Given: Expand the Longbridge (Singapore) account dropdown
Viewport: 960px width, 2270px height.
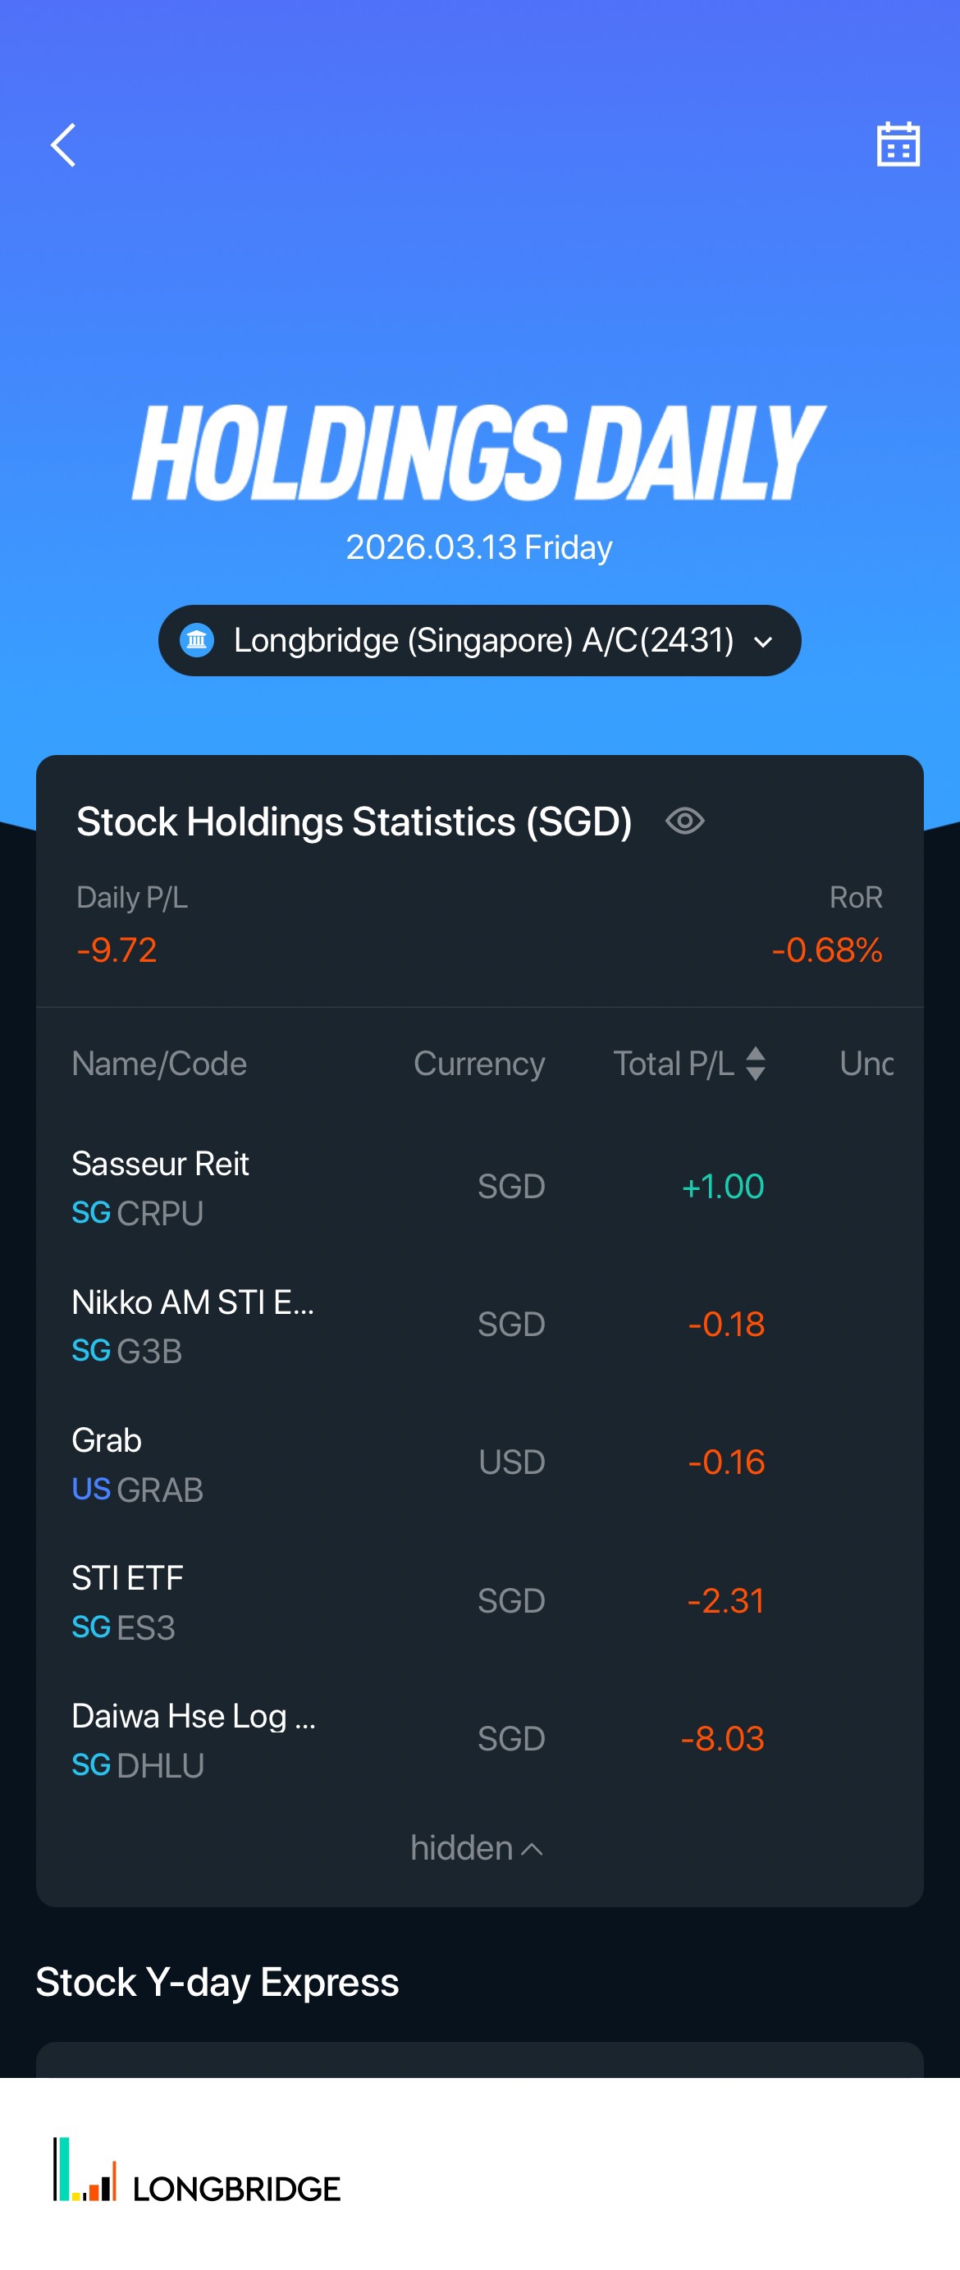Looking at the screenshot, I should pyautogui.click(x=763, y=642).
